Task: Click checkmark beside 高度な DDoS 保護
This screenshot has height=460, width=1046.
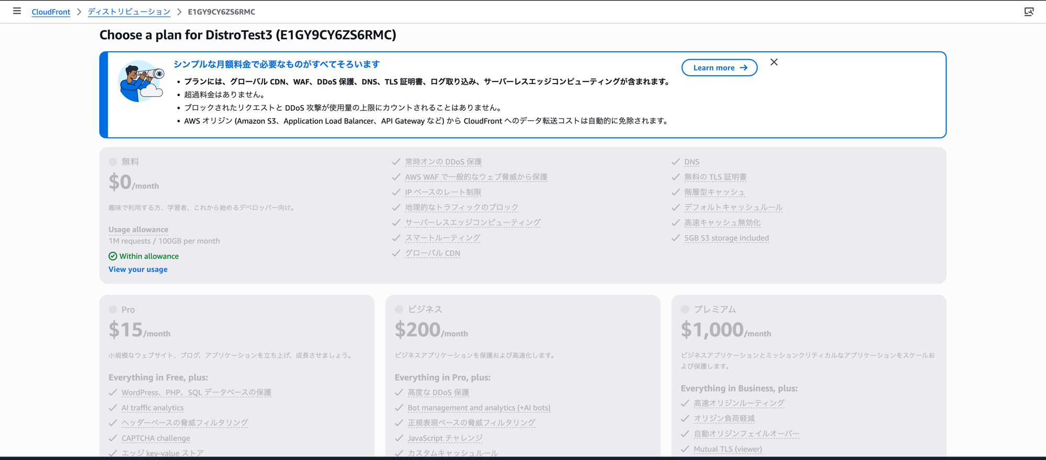Action: click(399, 393)
